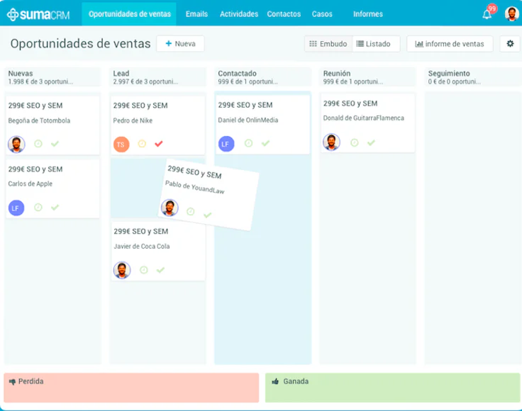The width and height of the screenshot is (522, 411).
Task: Click the SumaCRM logo
Action: pyautogui.click(x=38, y=14)
